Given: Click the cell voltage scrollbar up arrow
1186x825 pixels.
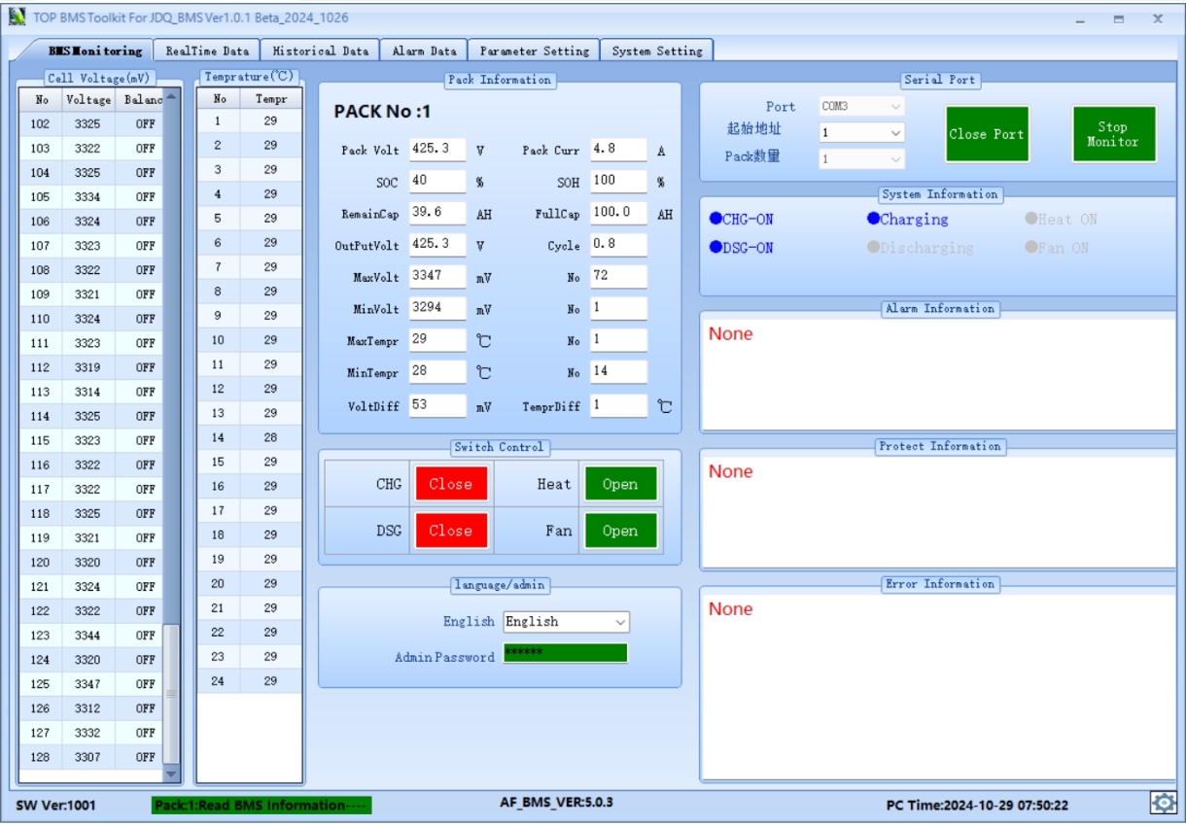Looking at the screenshot, I should pyautogui.click(x=171, y=95).
